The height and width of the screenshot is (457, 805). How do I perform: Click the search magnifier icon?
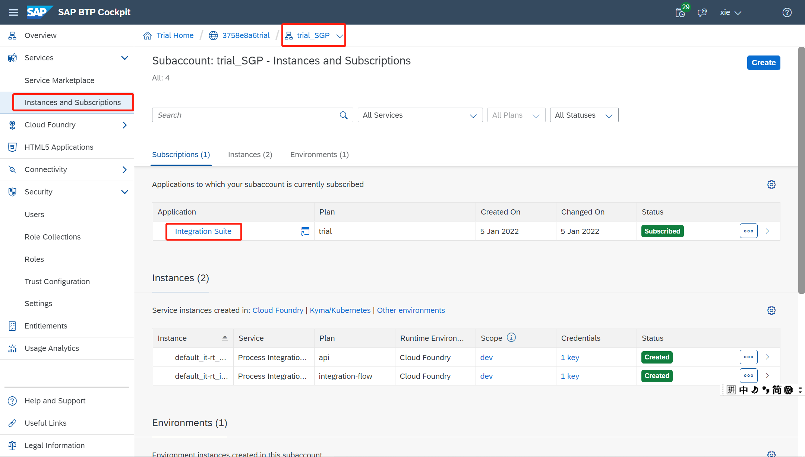(344, 115)
